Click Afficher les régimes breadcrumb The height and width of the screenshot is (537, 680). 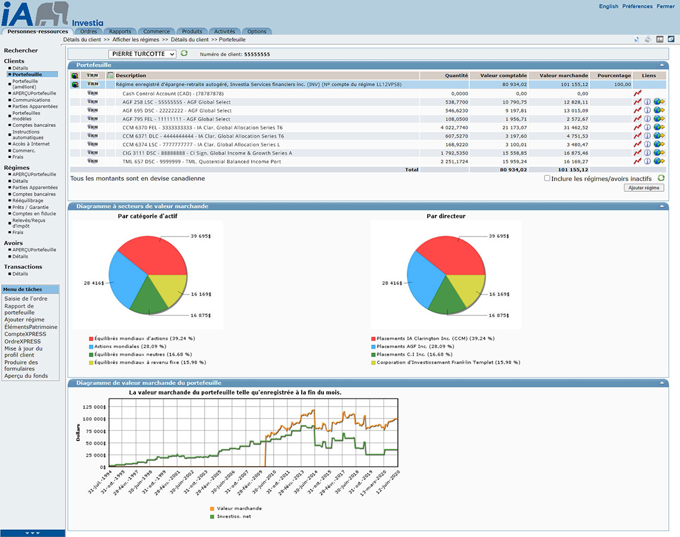(x=136, y=39)
